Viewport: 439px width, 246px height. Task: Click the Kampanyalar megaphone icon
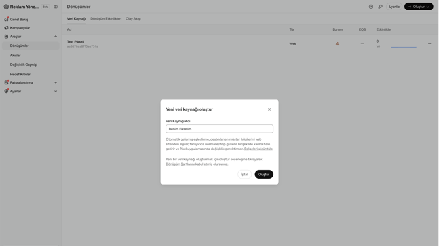point(6,28)
